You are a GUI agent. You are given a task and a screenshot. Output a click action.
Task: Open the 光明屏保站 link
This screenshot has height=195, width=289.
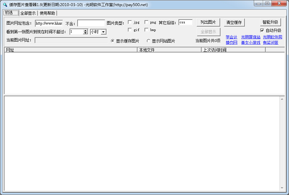click(x=251, y=37)
